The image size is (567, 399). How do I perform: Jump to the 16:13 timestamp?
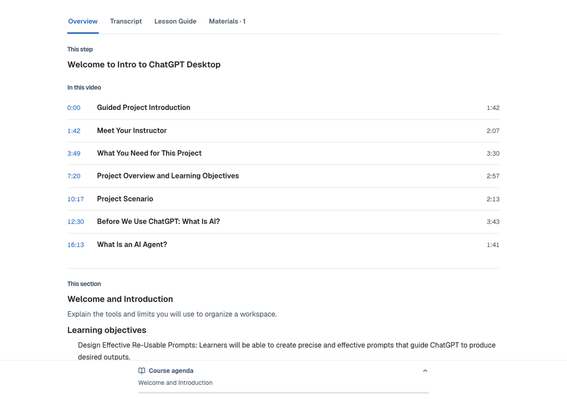[x=76, y=245]
